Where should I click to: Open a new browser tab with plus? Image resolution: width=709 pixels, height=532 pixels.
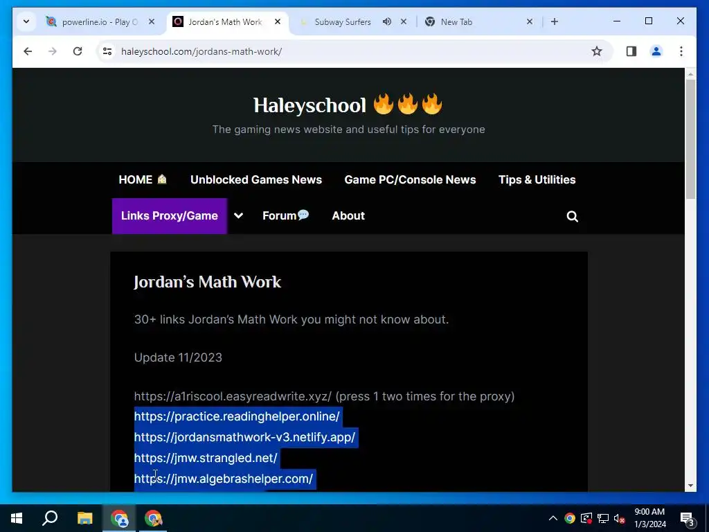(555, 21)
